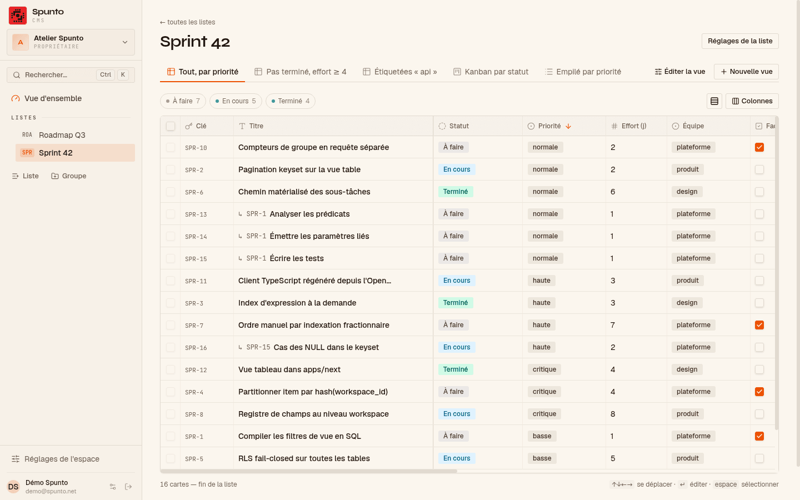
Task: Open the Atelier Spunto workspace switcher
Action: click(x=71, y=42)
